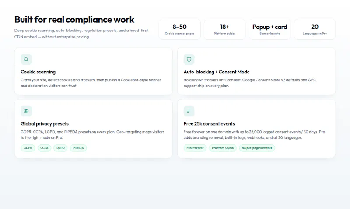This screenshot has width=350, height=209.
Task: Select the GDPR tag
Action: (x=28, y=148)
